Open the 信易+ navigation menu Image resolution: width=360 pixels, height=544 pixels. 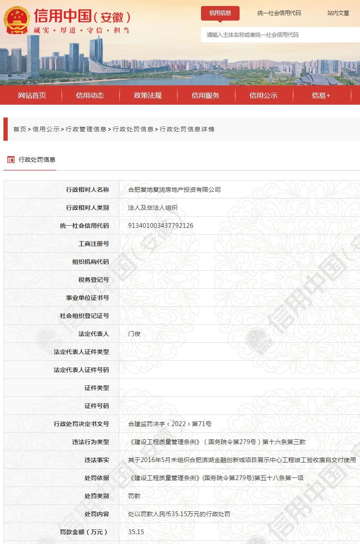click(321, 95)
